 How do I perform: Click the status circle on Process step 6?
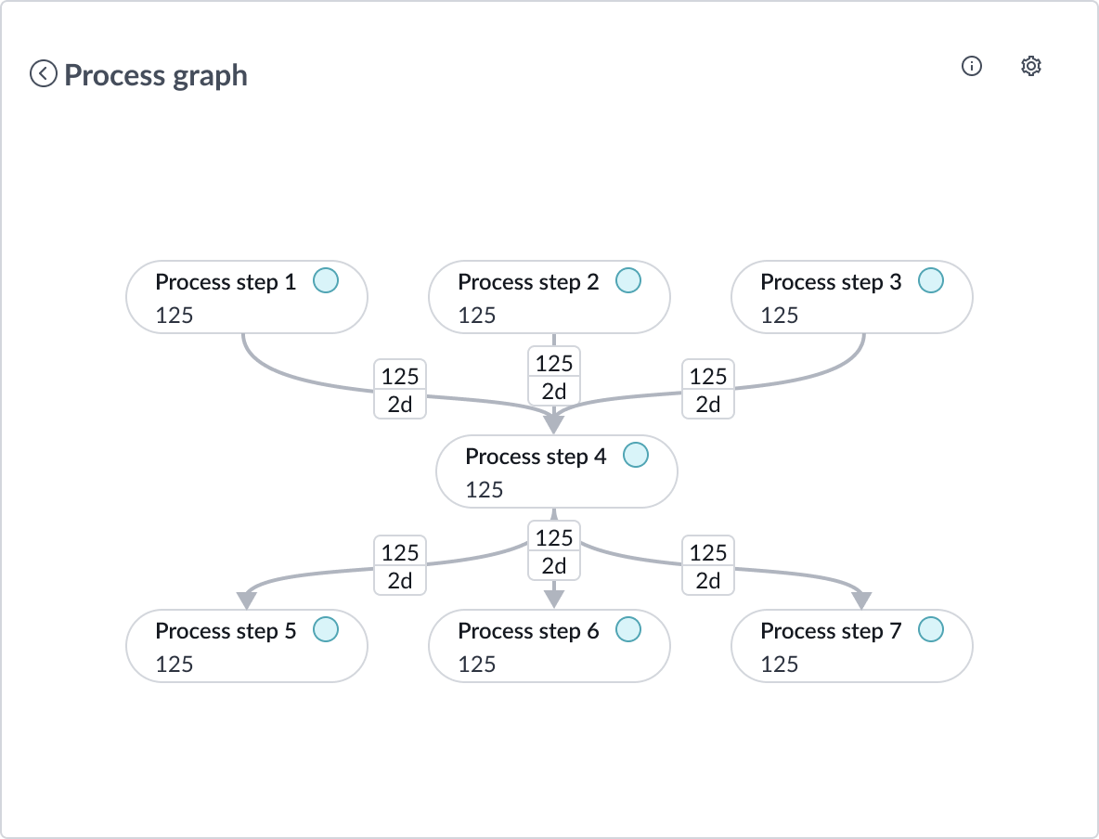628,629
